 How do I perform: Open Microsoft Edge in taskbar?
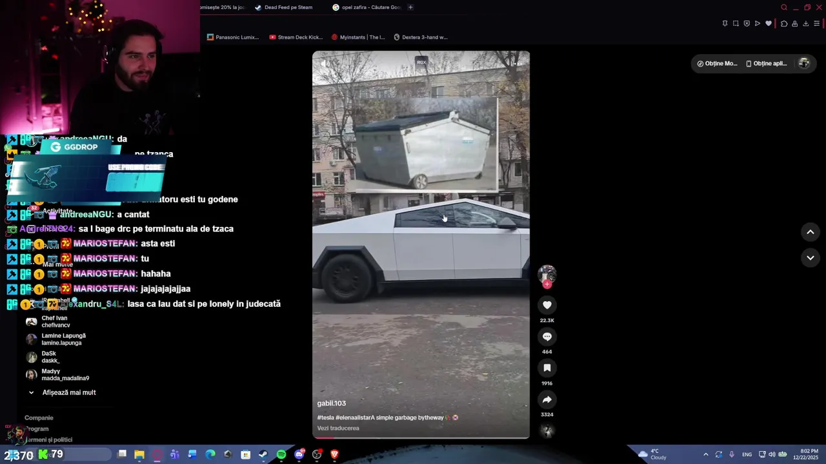pos(210,454)
